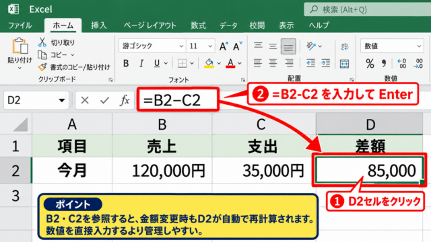Click the select all corner triangle
The width and height of the screenshot is (431, 242).
click(x=20, y=124)
